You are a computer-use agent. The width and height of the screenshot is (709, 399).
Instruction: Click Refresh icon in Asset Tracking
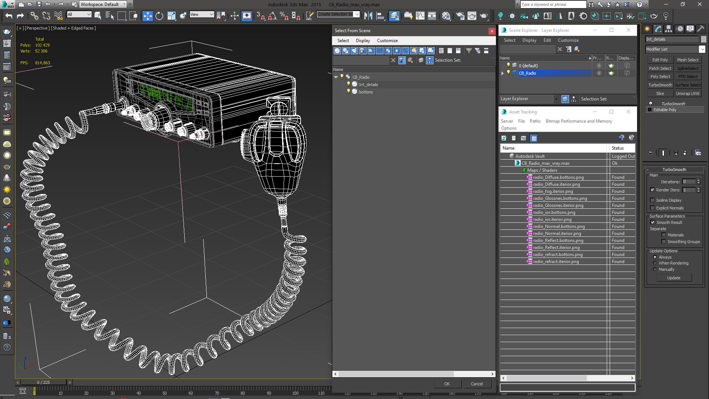(504, 138)
